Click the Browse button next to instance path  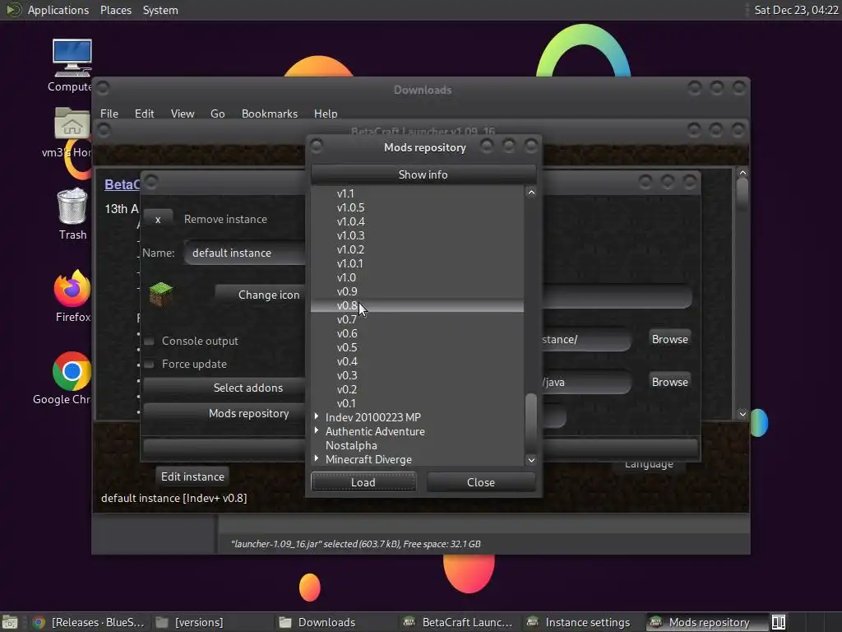pos(669,339)
